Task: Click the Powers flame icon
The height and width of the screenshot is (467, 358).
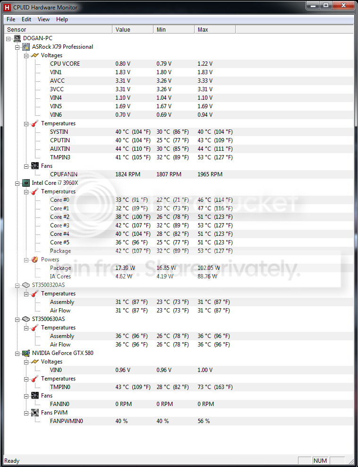Action: point(35,259)
